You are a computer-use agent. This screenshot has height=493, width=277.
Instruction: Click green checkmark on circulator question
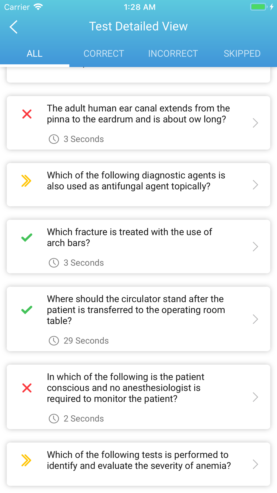point(27,310)
